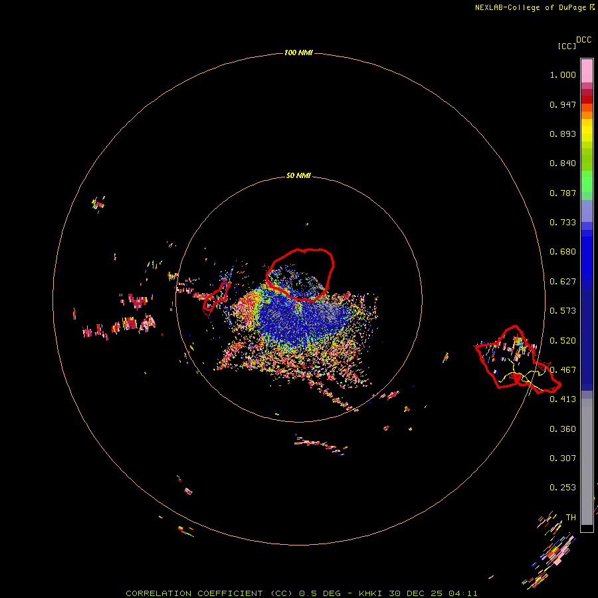The width and height of the screenshot is (598, 598).
Task: Select the 0.413 scale value
Action: tap(563, 399)
